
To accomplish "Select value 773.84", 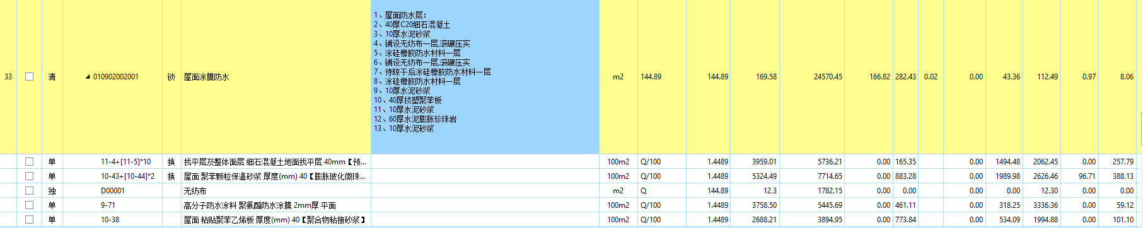I will [x=905, y=220].
